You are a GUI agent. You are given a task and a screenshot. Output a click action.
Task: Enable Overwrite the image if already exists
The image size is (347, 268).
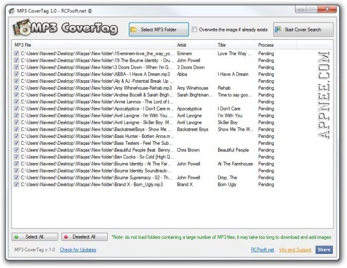pyautogui.click(x=195, y=29)
